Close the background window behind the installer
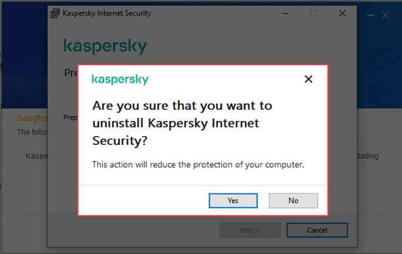 coord(386,15)
